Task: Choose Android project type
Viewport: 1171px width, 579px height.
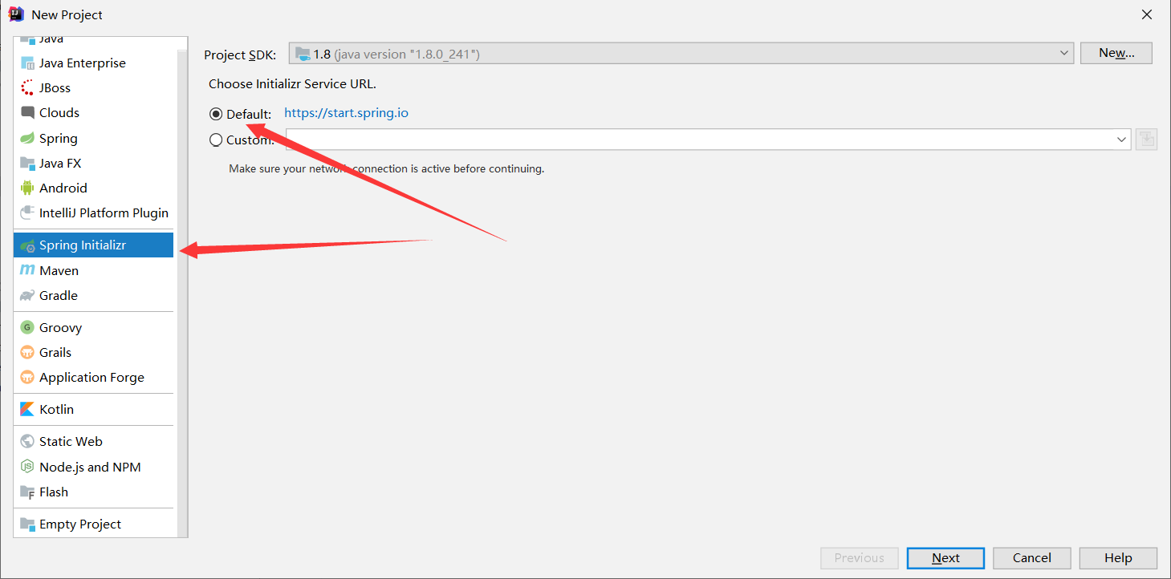Action: 93,188
